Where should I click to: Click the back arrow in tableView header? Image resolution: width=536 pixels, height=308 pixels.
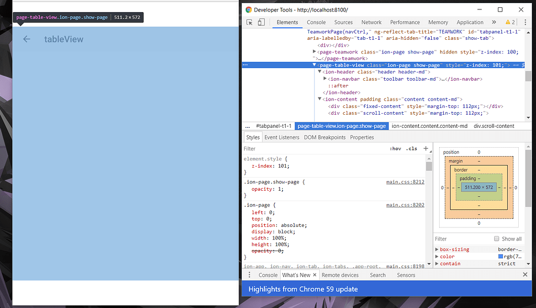(x=26, y=39)
